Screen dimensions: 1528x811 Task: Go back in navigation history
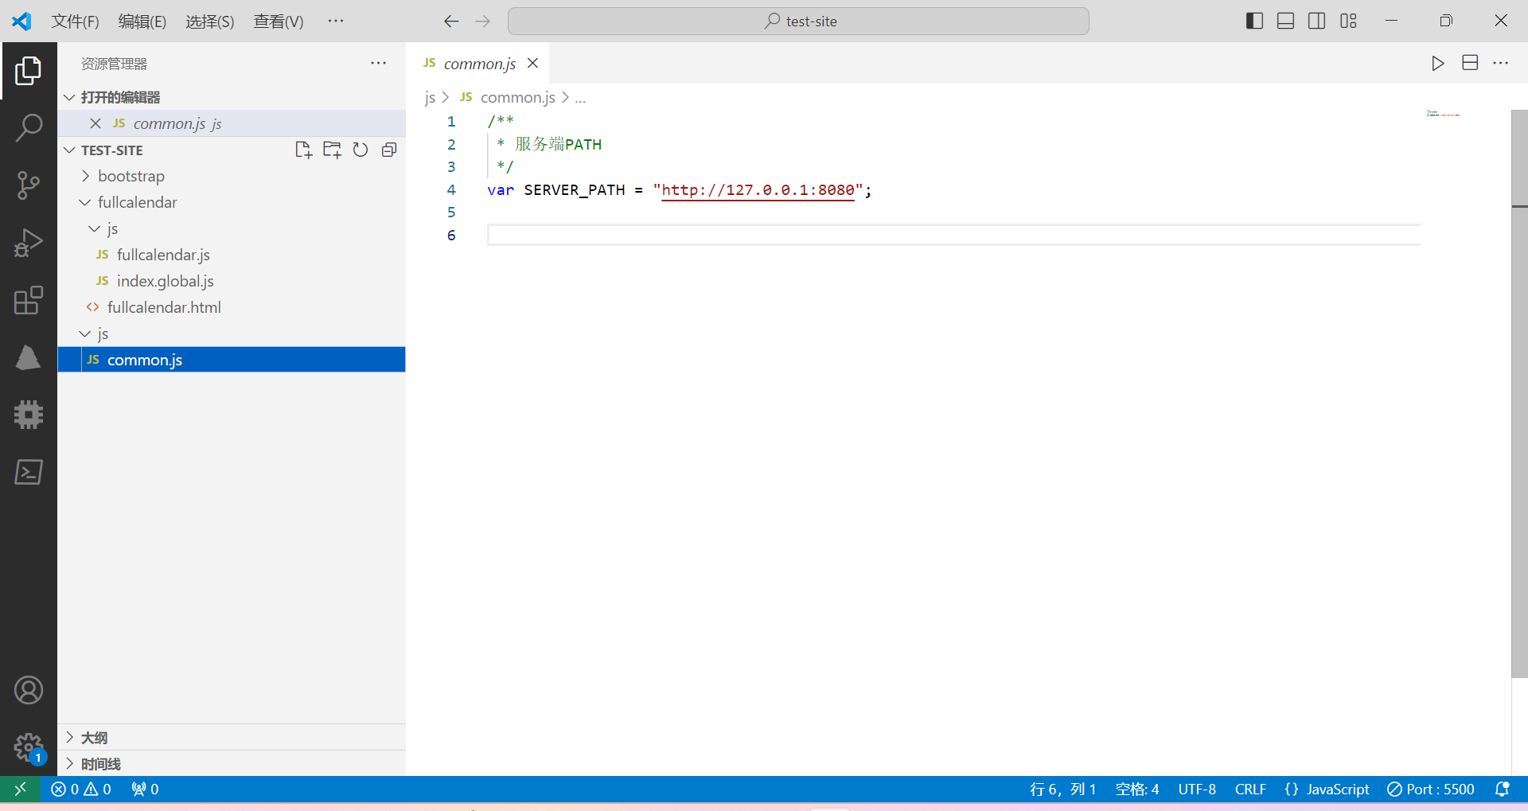[x=451, y=21]
